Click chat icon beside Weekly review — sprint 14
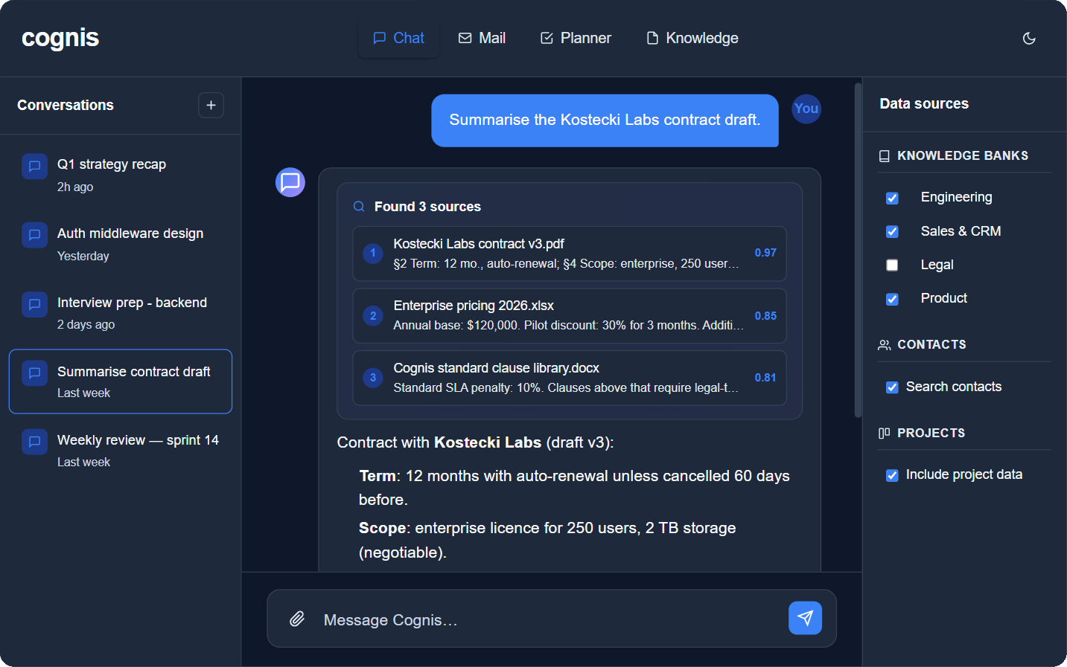 pos(34,442)
